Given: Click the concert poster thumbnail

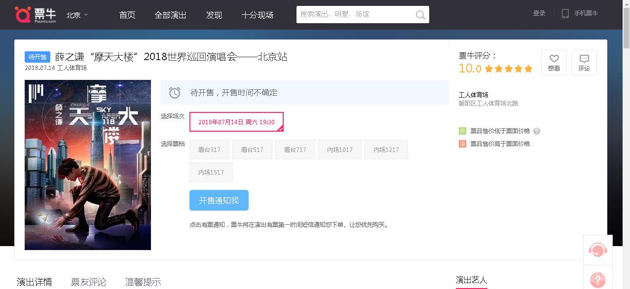Looking at the screenshot, I should pyautogui.click(x=88, y=165).
